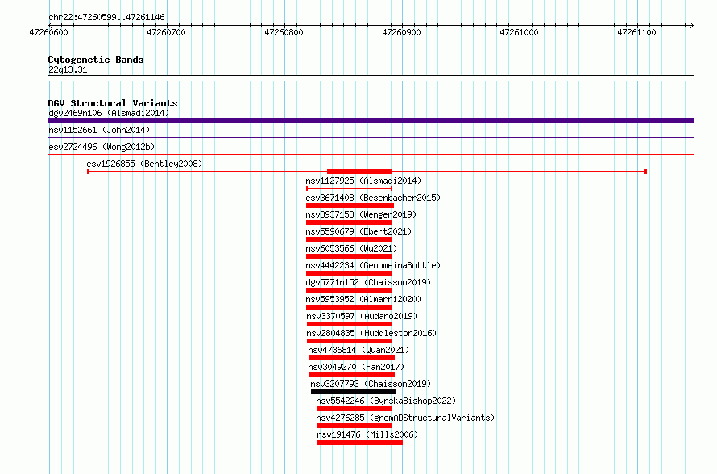Click the red bar under esv3671408
717x474 pixels.
coord(350,206)
